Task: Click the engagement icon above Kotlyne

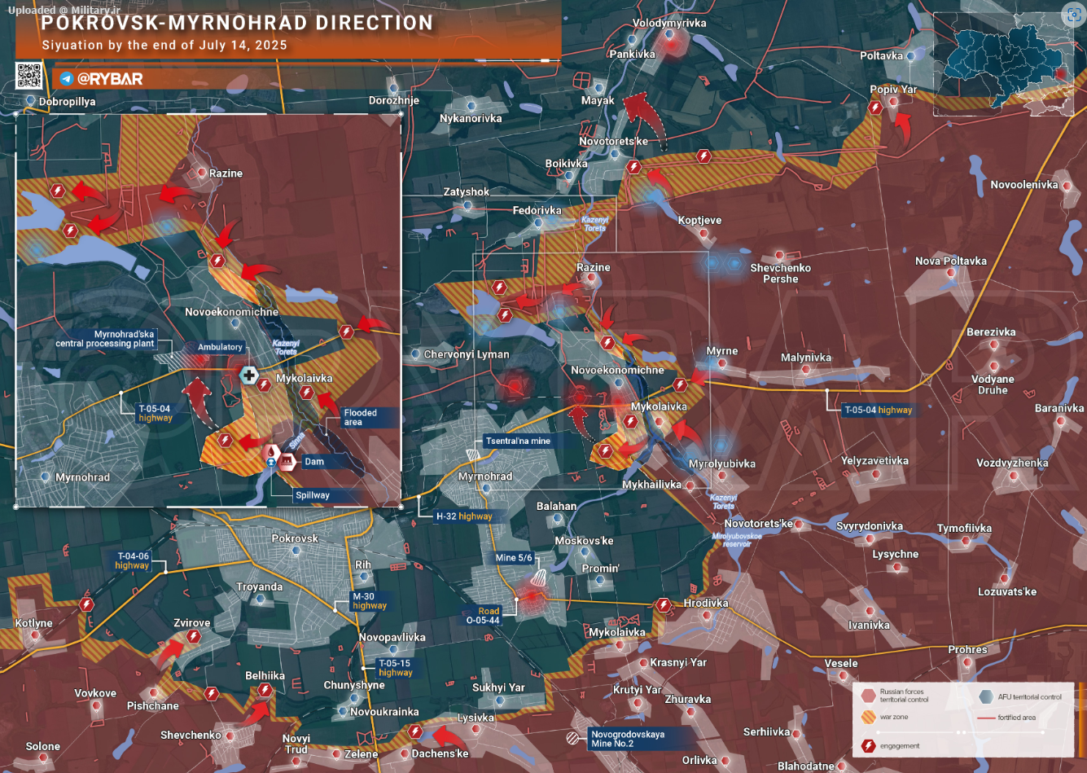Action: tap(86, 604)
